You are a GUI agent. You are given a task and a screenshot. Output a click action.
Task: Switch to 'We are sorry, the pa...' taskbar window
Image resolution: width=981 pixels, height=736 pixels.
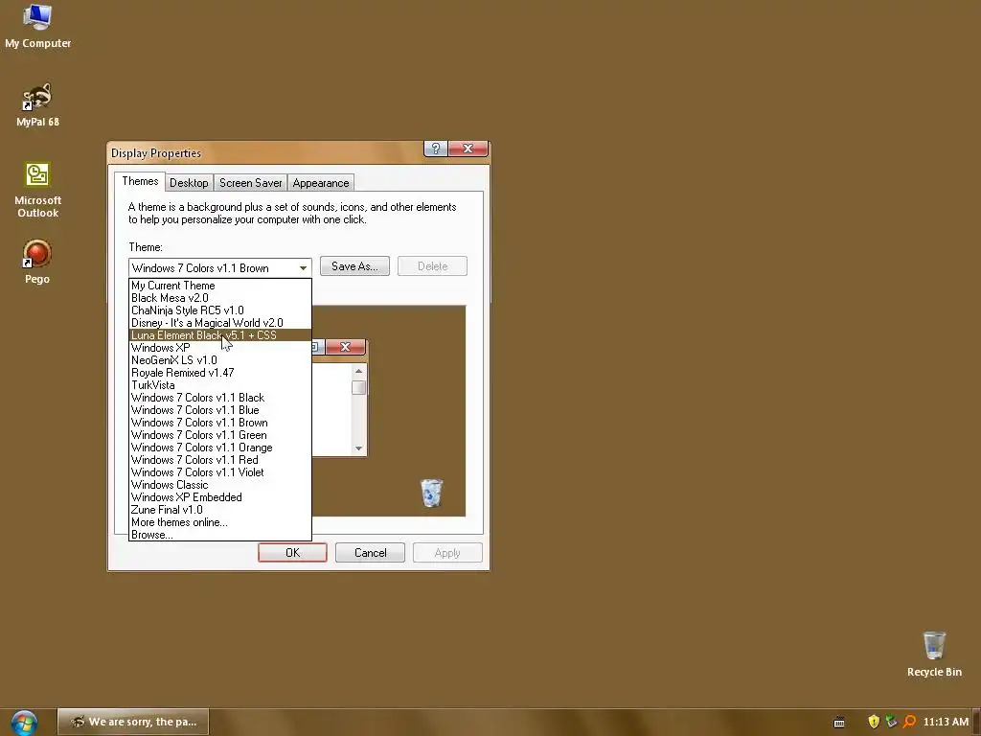coord(133,722)
